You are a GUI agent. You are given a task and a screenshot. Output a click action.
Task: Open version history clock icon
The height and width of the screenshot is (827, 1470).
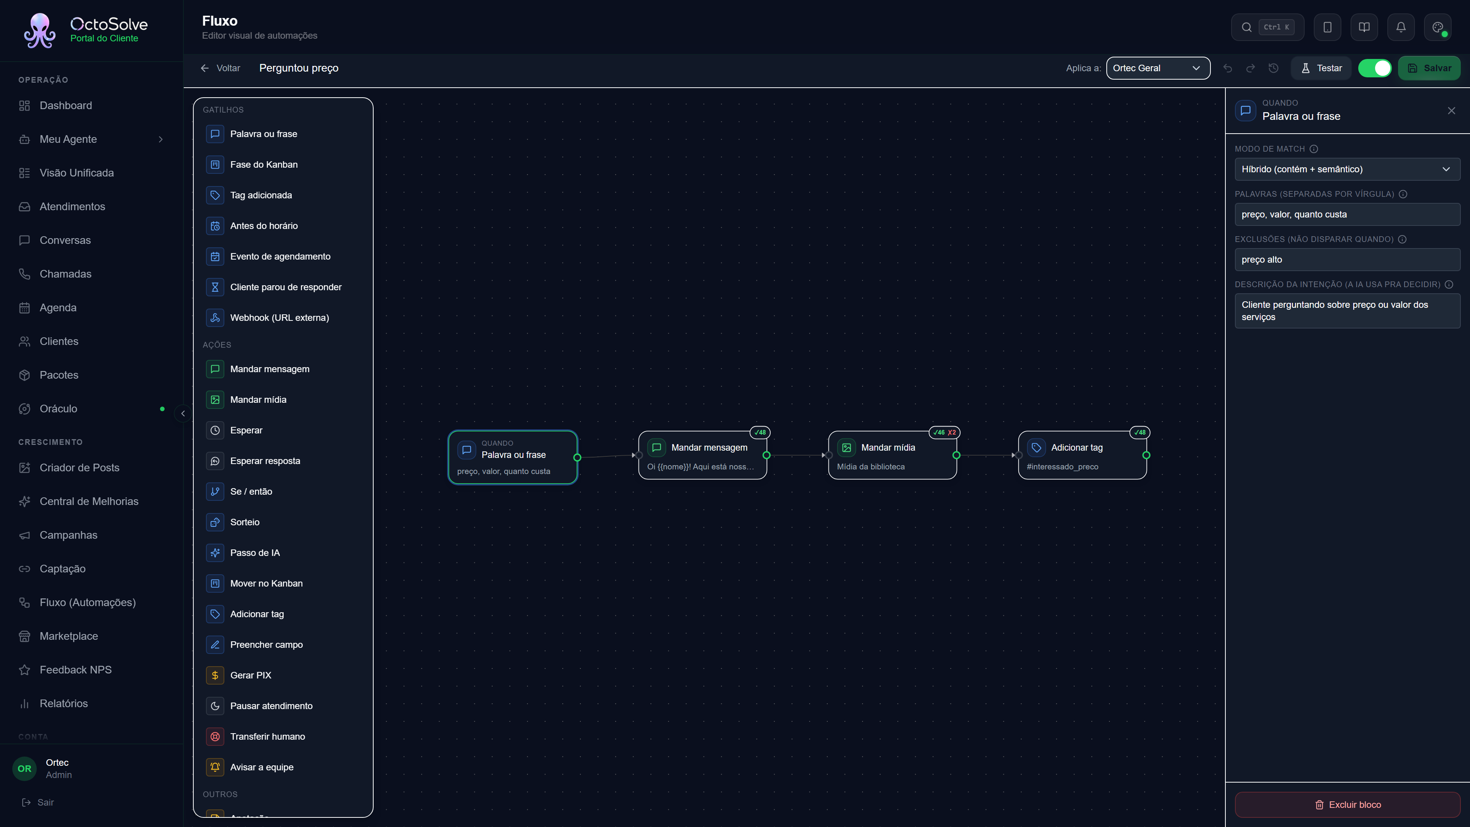[x=1273, y=69]
